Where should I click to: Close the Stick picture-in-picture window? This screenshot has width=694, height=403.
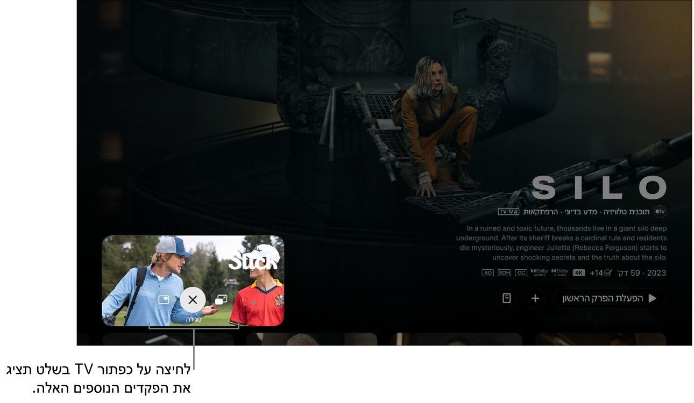pos(193,300)
